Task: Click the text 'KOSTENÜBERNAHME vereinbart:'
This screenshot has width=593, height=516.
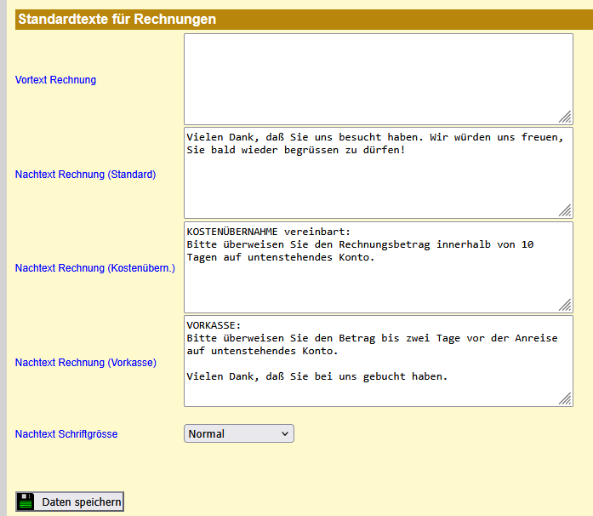Action: pyautogui.click(x=269, y=232)
